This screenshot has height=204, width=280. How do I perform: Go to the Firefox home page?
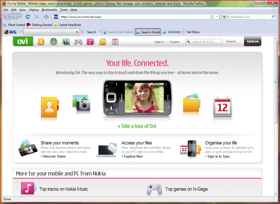pos(46,17)
